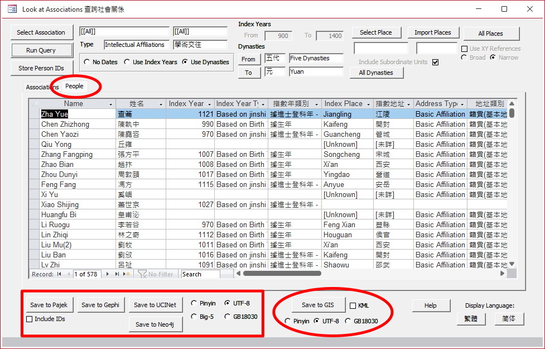Click the datasheet select-all corner box
The image size is (545, 349).
point(35,104)
